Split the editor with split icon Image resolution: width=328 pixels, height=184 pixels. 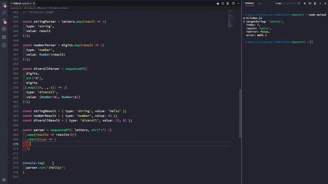(x=233, y=4)
